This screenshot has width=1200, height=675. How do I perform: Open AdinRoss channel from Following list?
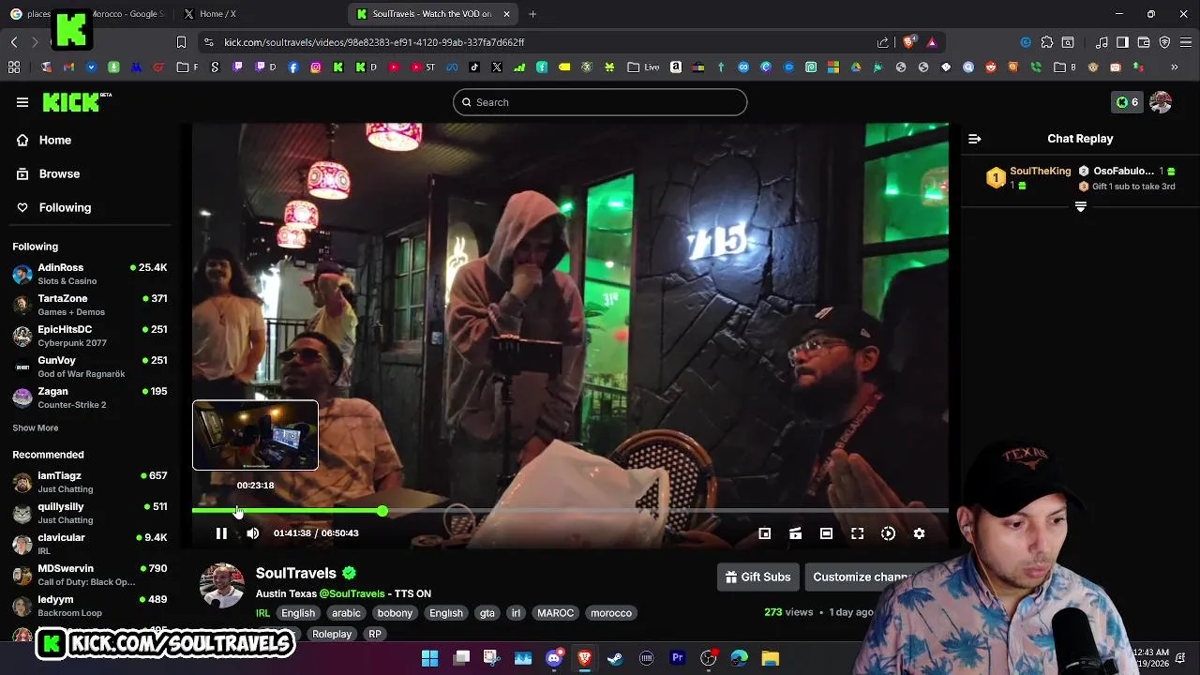[x=90, y=274]
